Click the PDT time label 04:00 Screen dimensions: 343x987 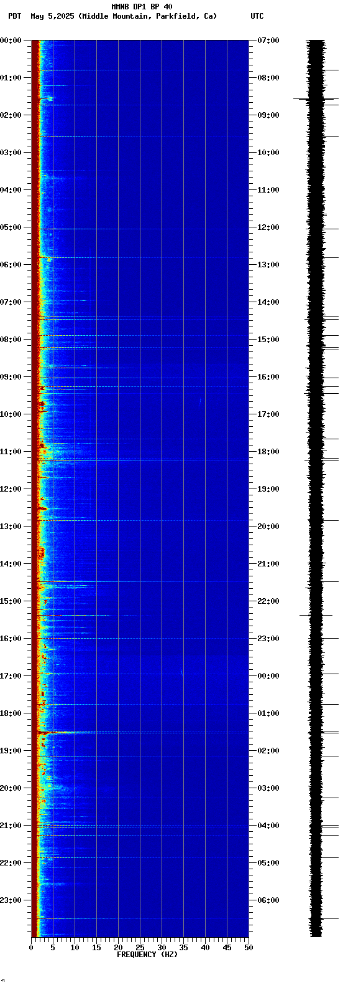tap(11, 190)
